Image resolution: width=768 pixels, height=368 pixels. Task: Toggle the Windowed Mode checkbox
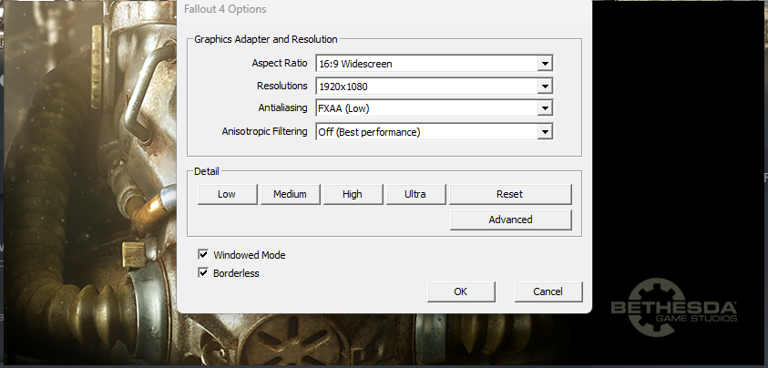(x=203, y=254)
